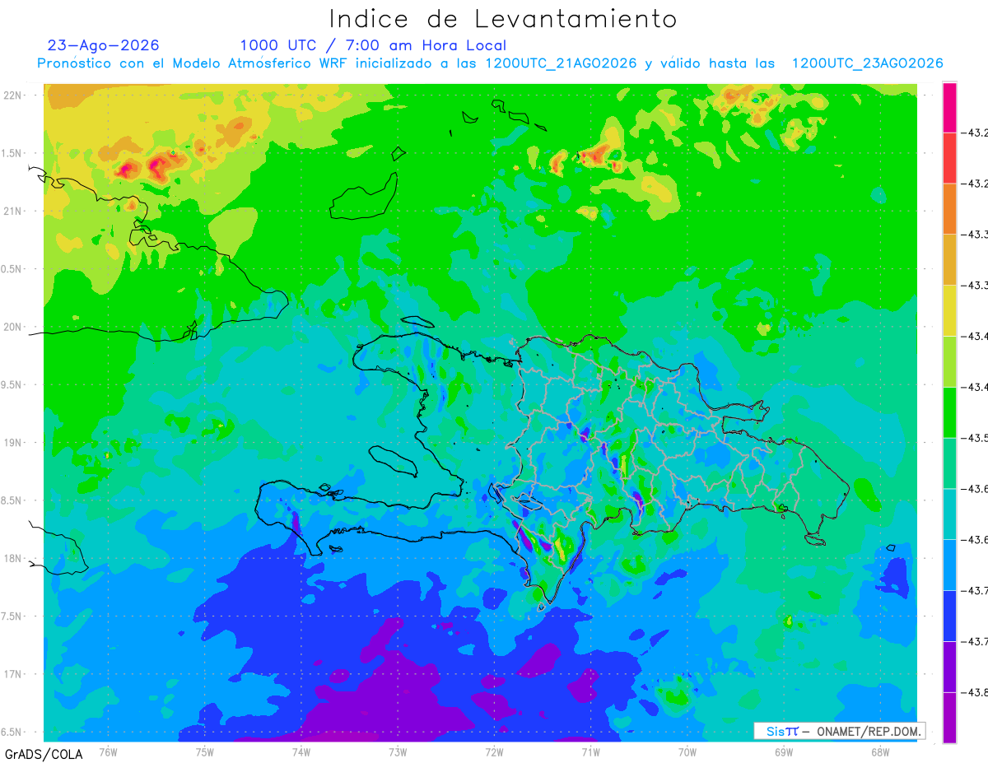Click the title "Indice de Levantamiento"
Screen dimensions: 988x763
click(x=503, y=19)
